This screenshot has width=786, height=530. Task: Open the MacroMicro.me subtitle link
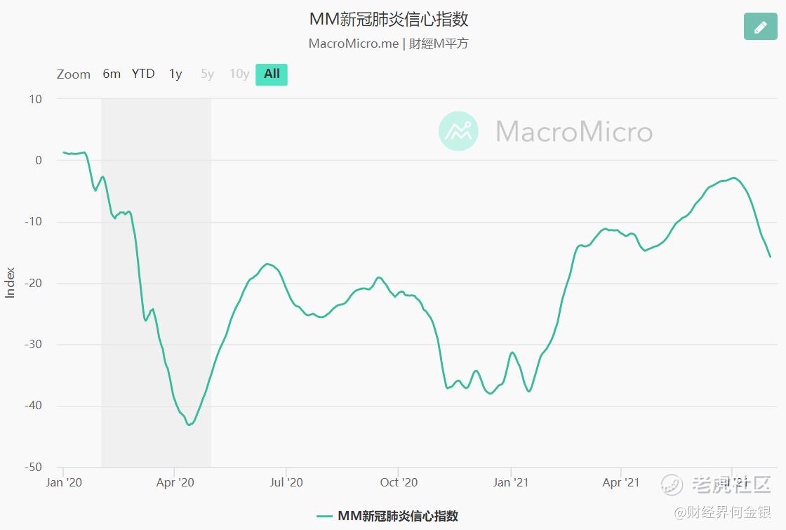(354, 44)
